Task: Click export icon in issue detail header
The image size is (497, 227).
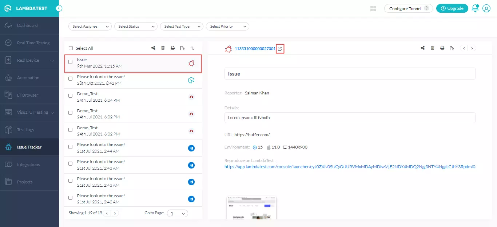Action: [x=452, y=48]
